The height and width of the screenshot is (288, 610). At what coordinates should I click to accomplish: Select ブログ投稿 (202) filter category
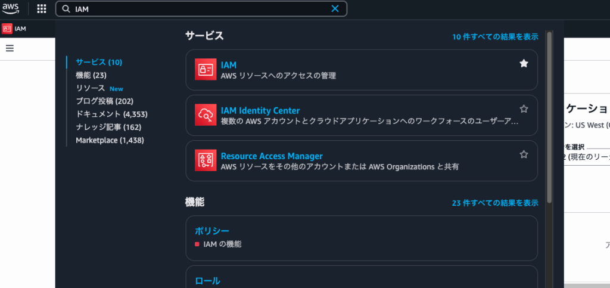pyautogui.click(x=105, y=101)
